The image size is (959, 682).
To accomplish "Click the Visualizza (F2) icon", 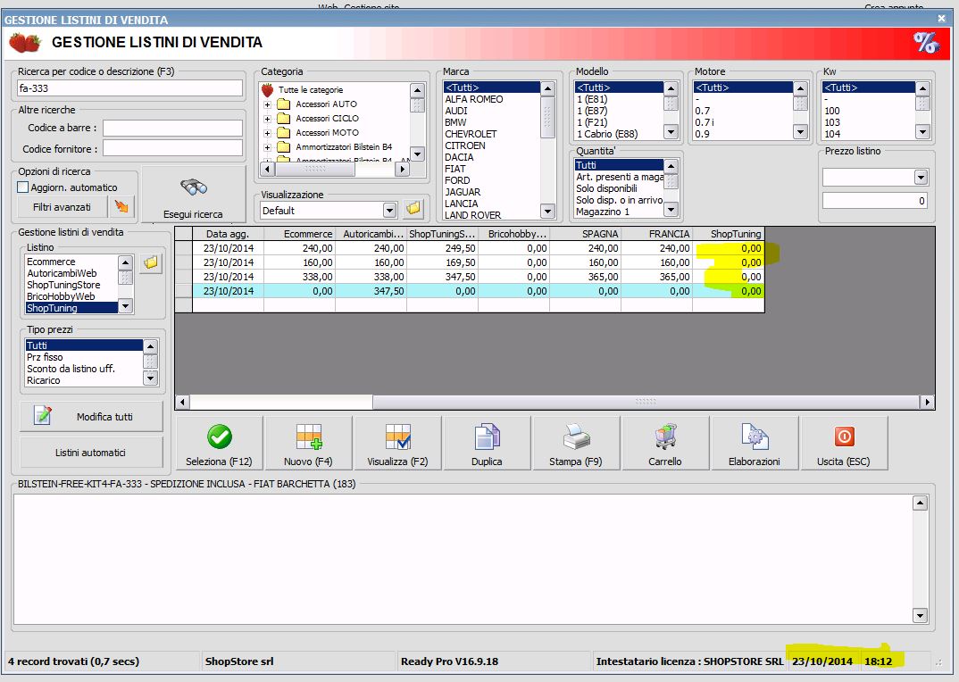I will [398, 437].
